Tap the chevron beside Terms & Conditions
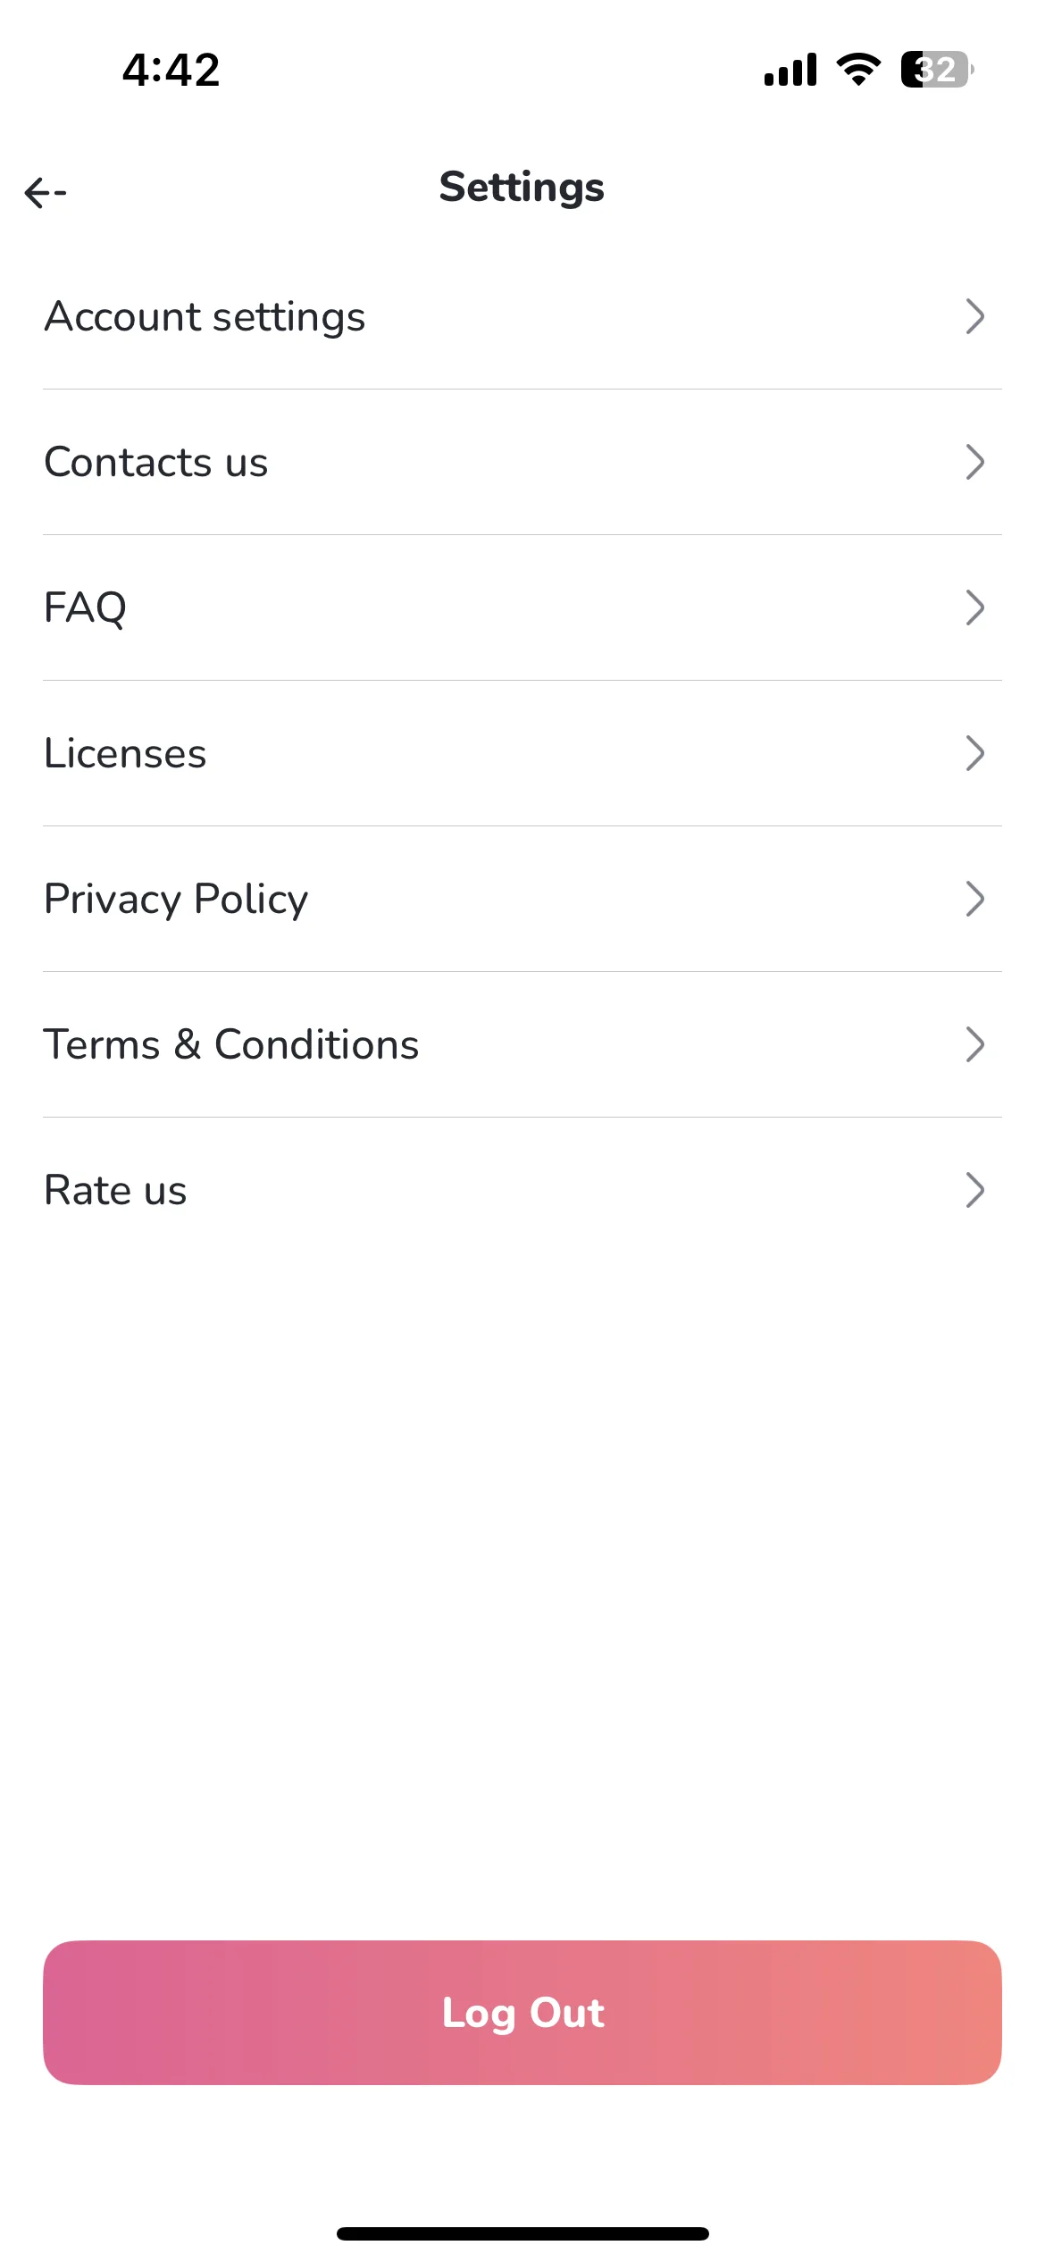Viewport: 1045px width, 2262px height. (975, 1044)
